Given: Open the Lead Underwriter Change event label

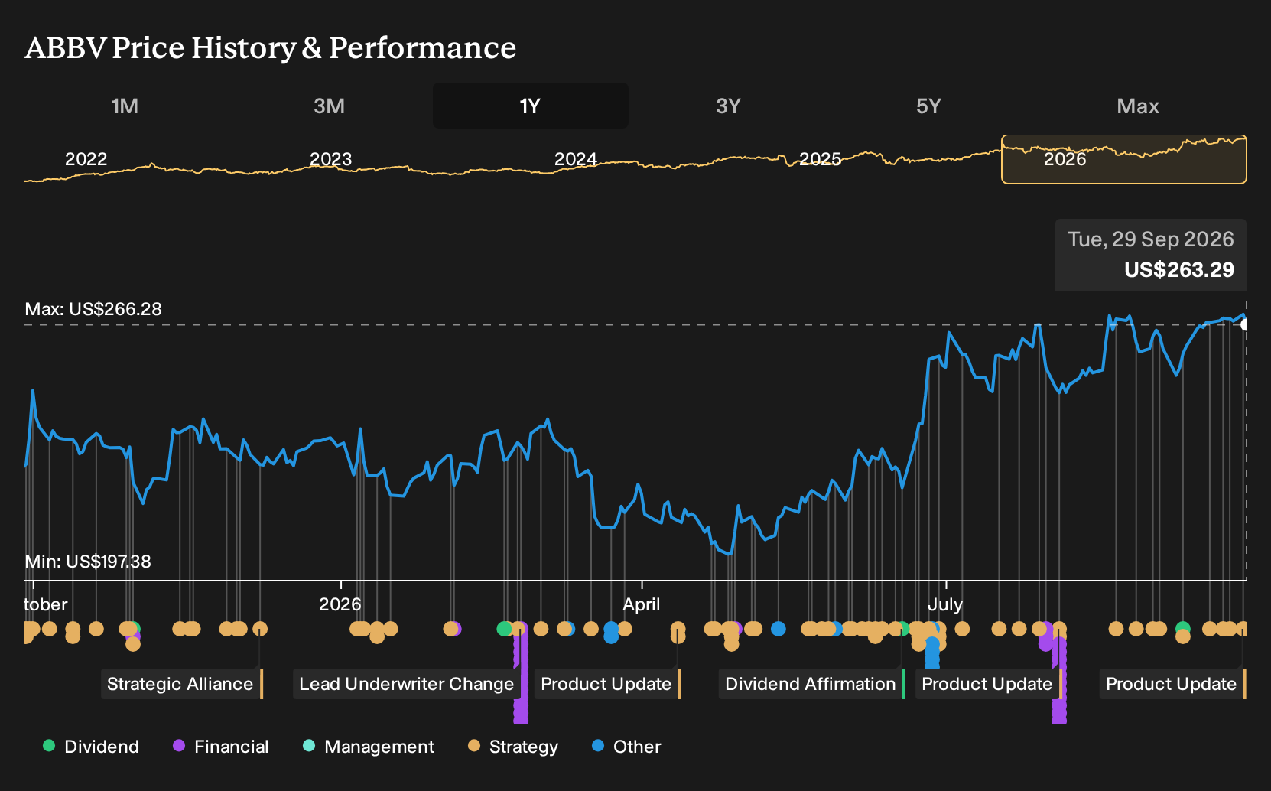Looking at the screenshot, I should click(x=408, y=684).
